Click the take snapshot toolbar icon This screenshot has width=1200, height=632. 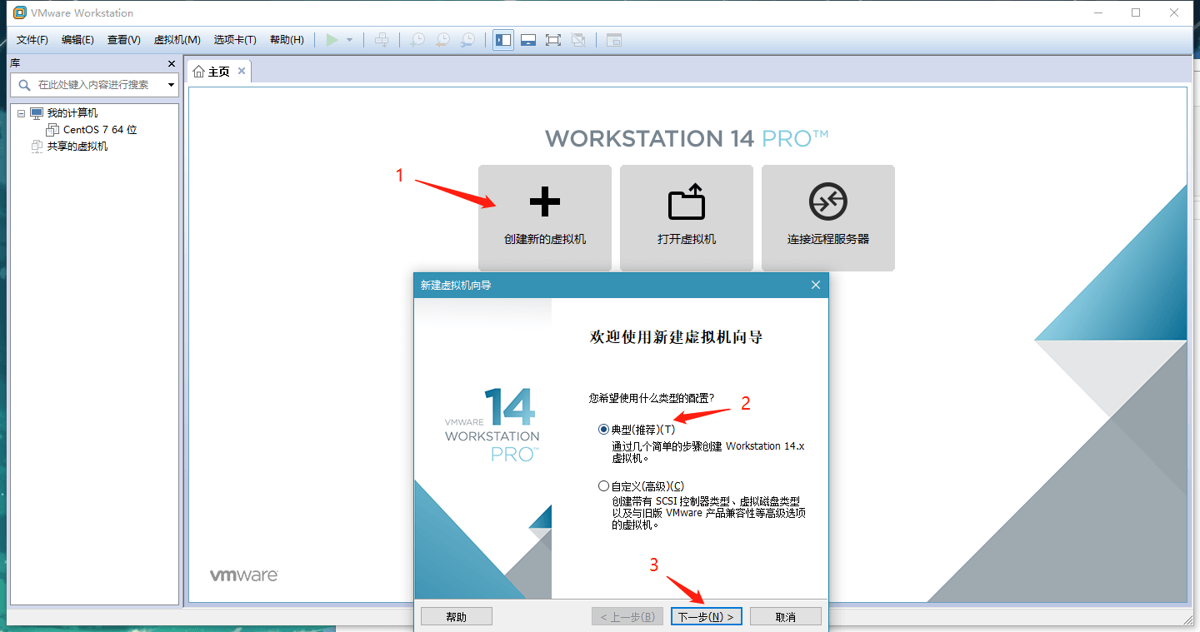(417, 40)
